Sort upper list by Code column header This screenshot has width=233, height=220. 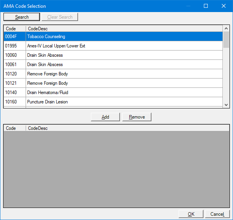pos(14,29)
